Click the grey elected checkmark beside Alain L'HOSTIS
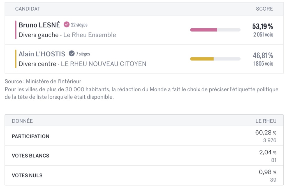The width and height of the screenshot is (287, 190). tap(72, 54)
